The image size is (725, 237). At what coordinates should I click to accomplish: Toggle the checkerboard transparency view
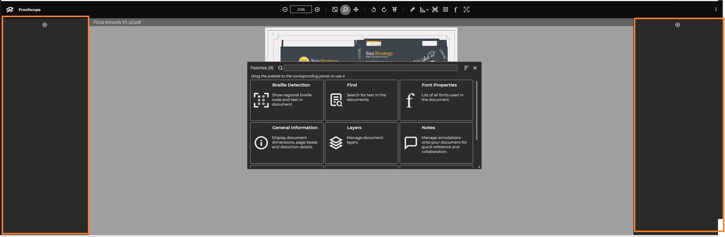445,10
